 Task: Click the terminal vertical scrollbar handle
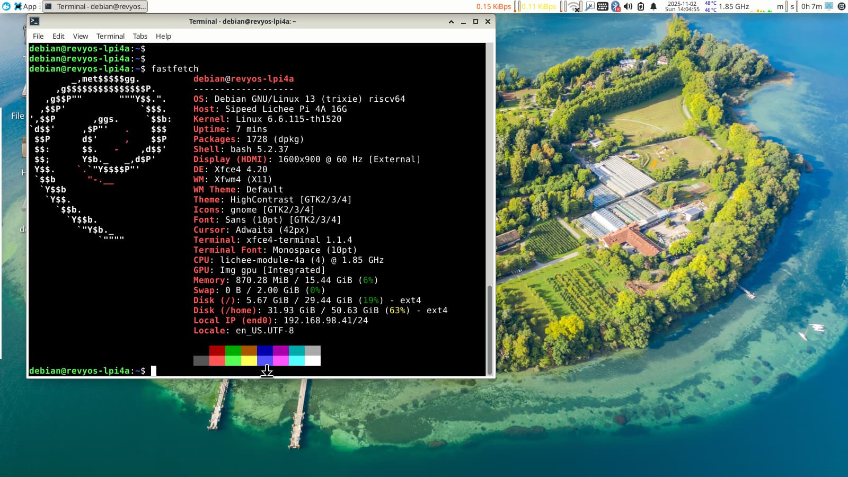coord(490,329)
